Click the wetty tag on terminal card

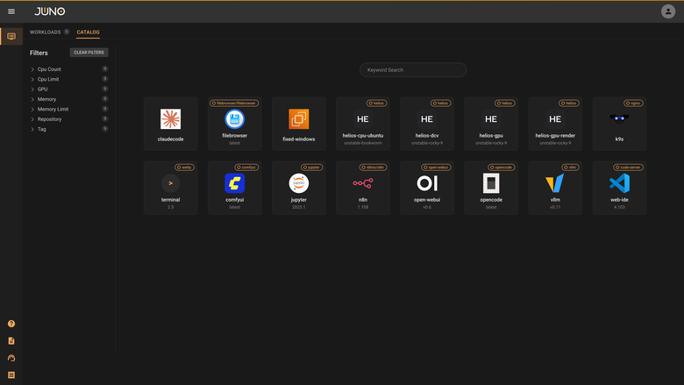point(184,168)
